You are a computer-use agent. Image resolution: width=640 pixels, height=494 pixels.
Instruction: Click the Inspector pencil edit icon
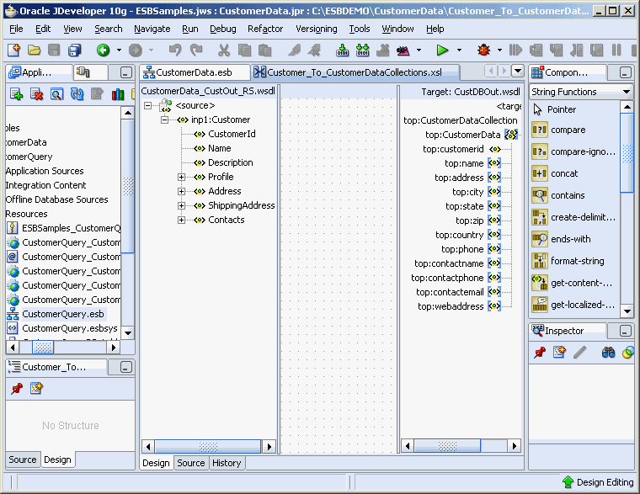click(579, 353)
